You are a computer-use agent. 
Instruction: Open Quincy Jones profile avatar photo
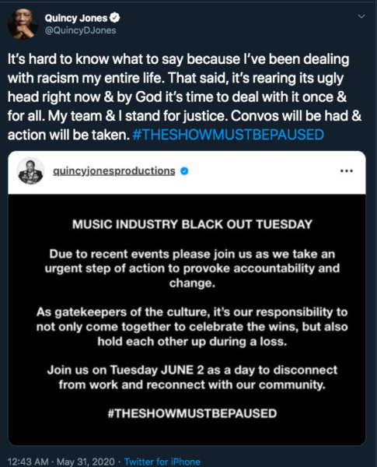tap(23, 24)
